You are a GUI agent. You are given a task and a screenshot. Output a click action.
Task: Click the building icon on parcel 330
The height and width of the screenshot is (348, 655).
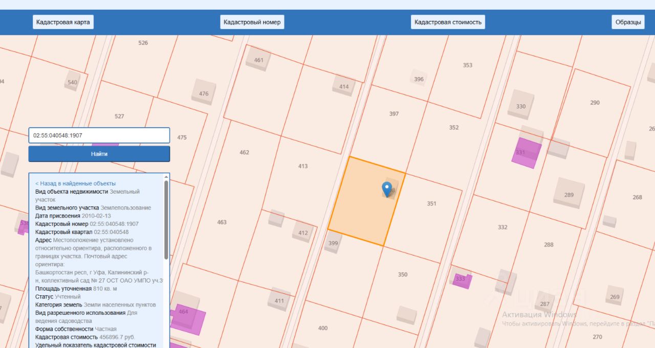tap(521, 105)
